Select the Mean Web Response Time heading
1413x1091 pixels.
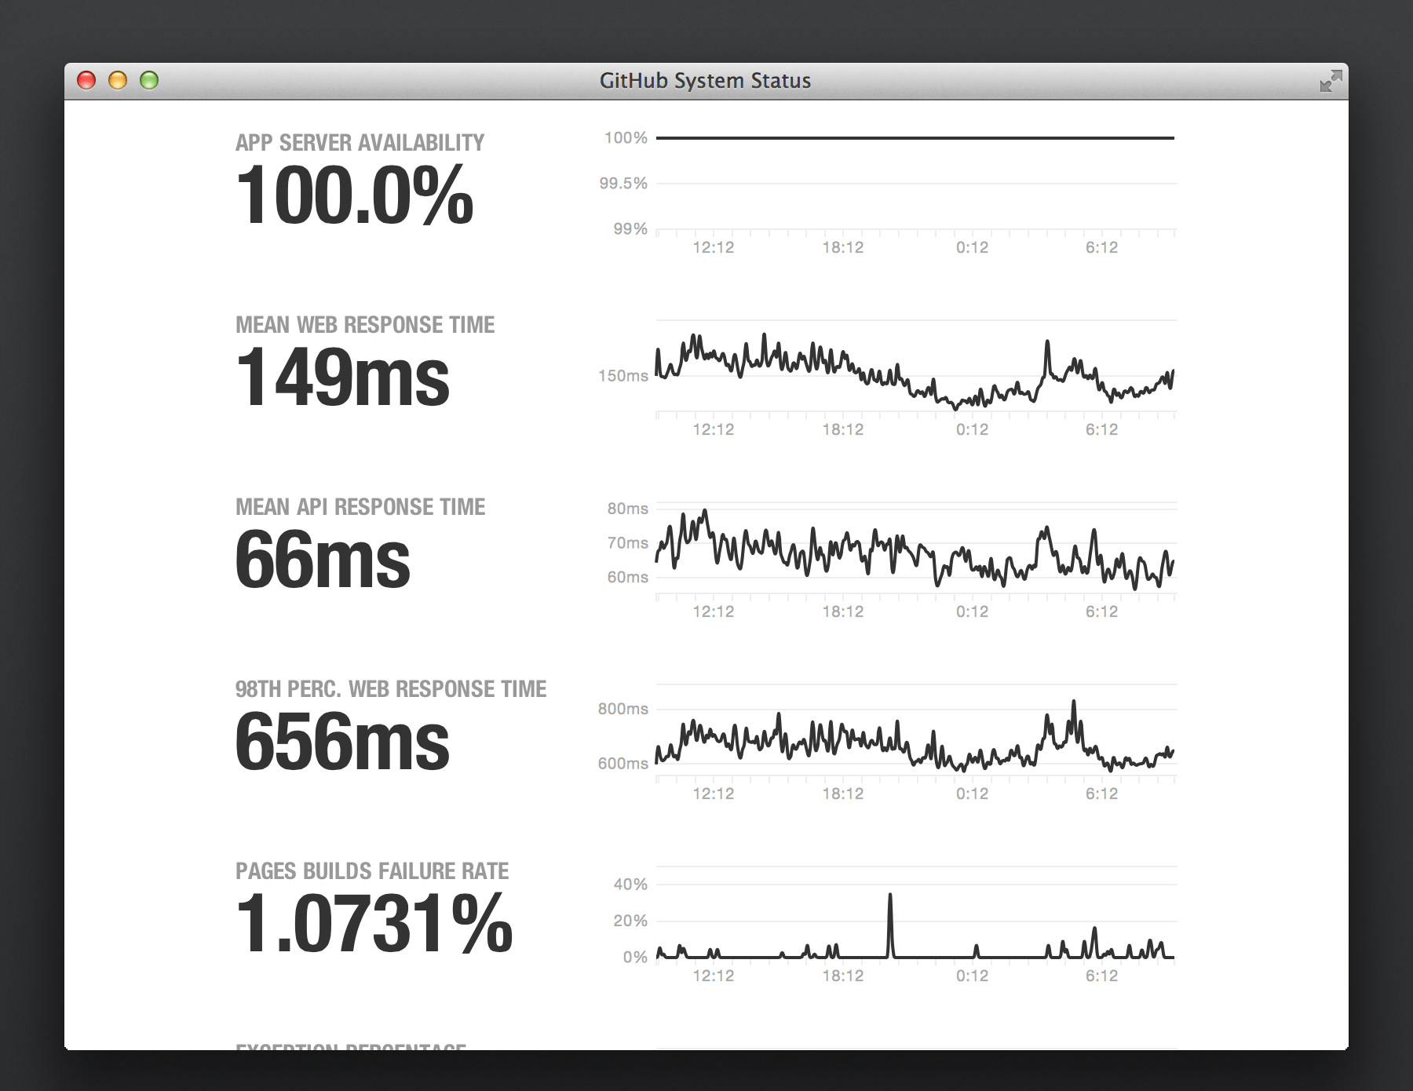pyautogui.click(x=365, y=325)
